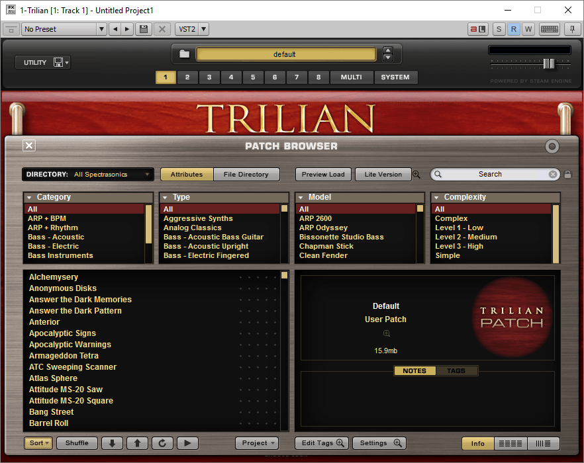The width and height of the screenshot is (584, 463).
Task: Open the Project dropdown
Action: (x=257, y=443)
